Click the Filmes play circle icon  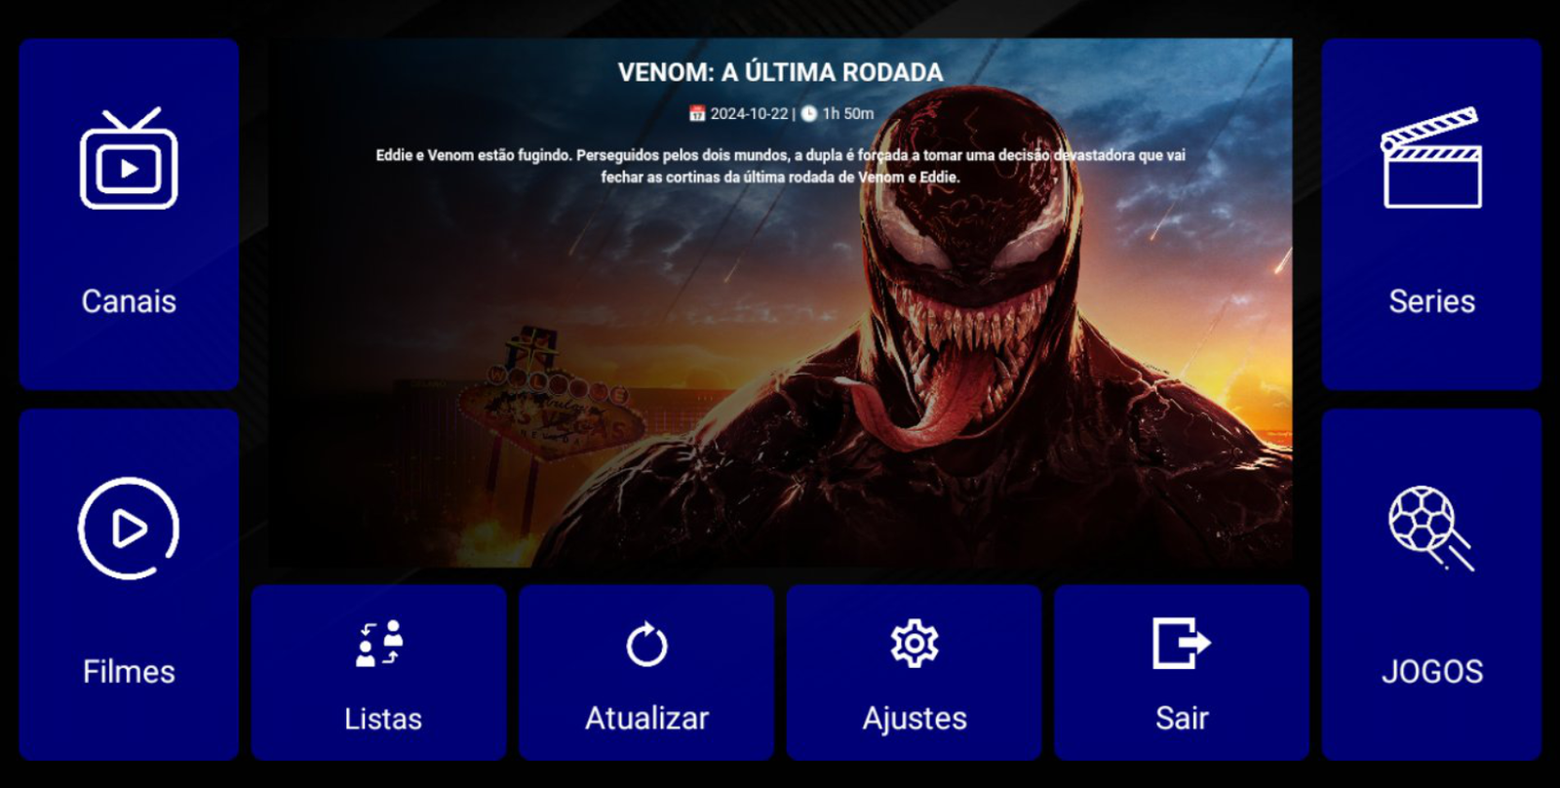[129, 529]
